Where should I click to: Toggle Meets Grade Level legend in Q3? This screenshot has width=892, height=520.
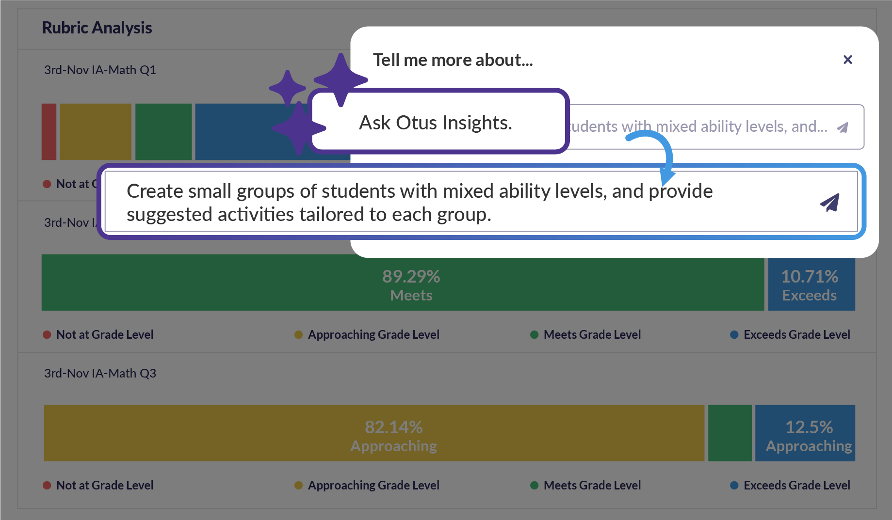point(592,485)
